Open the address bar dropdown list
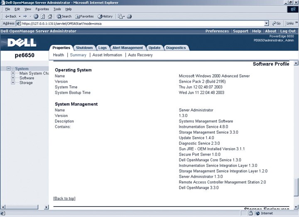Viewport: 299px width, 217px height. tap(267, 23)
